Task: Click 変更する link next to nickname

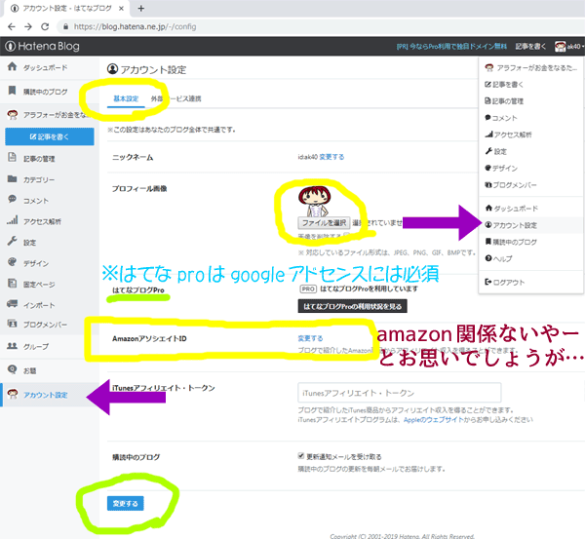Action: [x=331, y=157]
